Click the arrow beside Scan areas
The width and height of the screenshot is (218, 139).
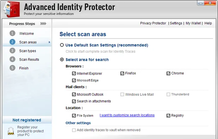point(49,42)
